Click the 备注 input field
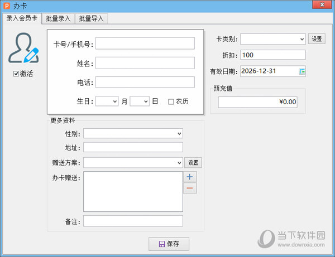This screenshot has height=257, width=335. (133, 221)
